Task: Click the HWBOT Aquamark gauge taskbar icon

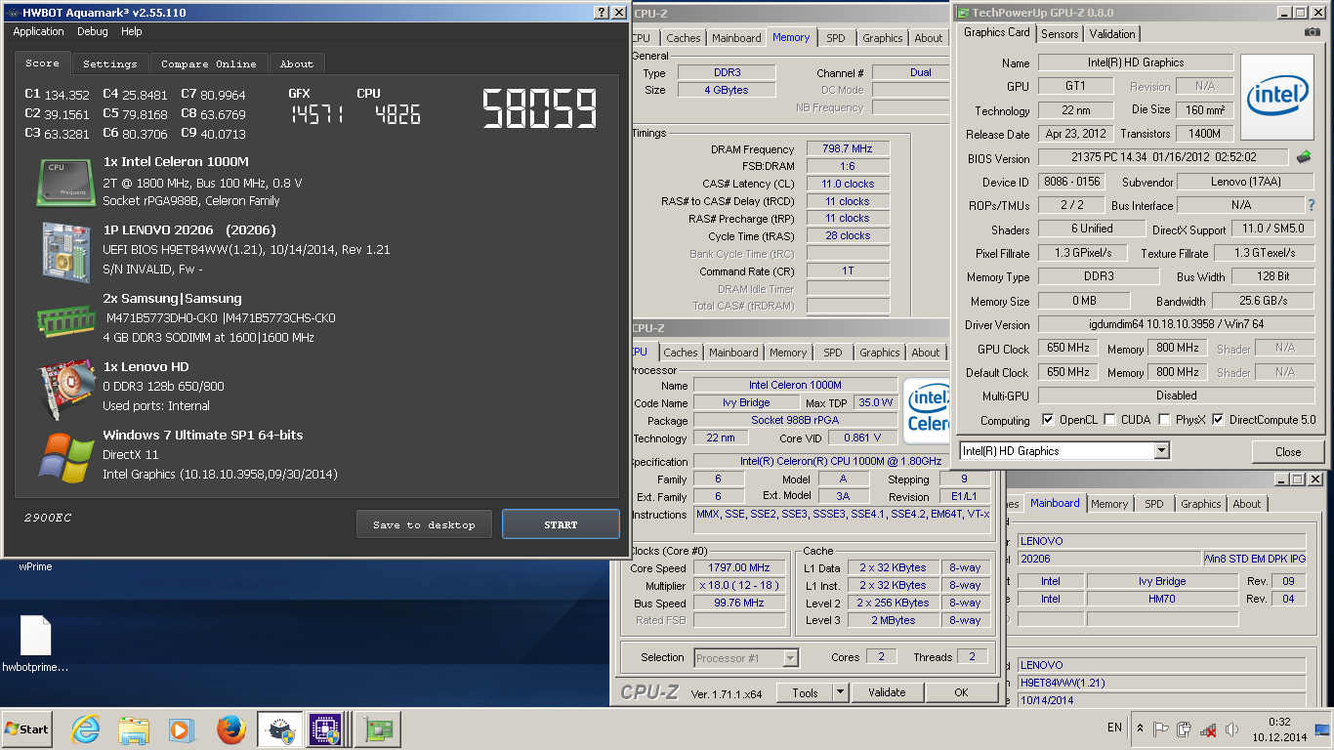Action: (x=280, y=729)
